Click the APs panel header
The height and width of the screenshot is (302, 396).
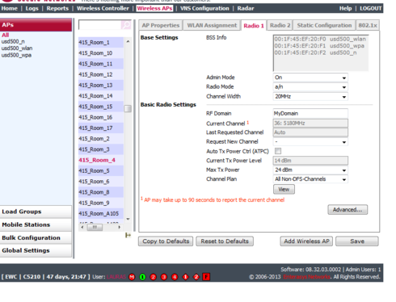pos(36,25)
